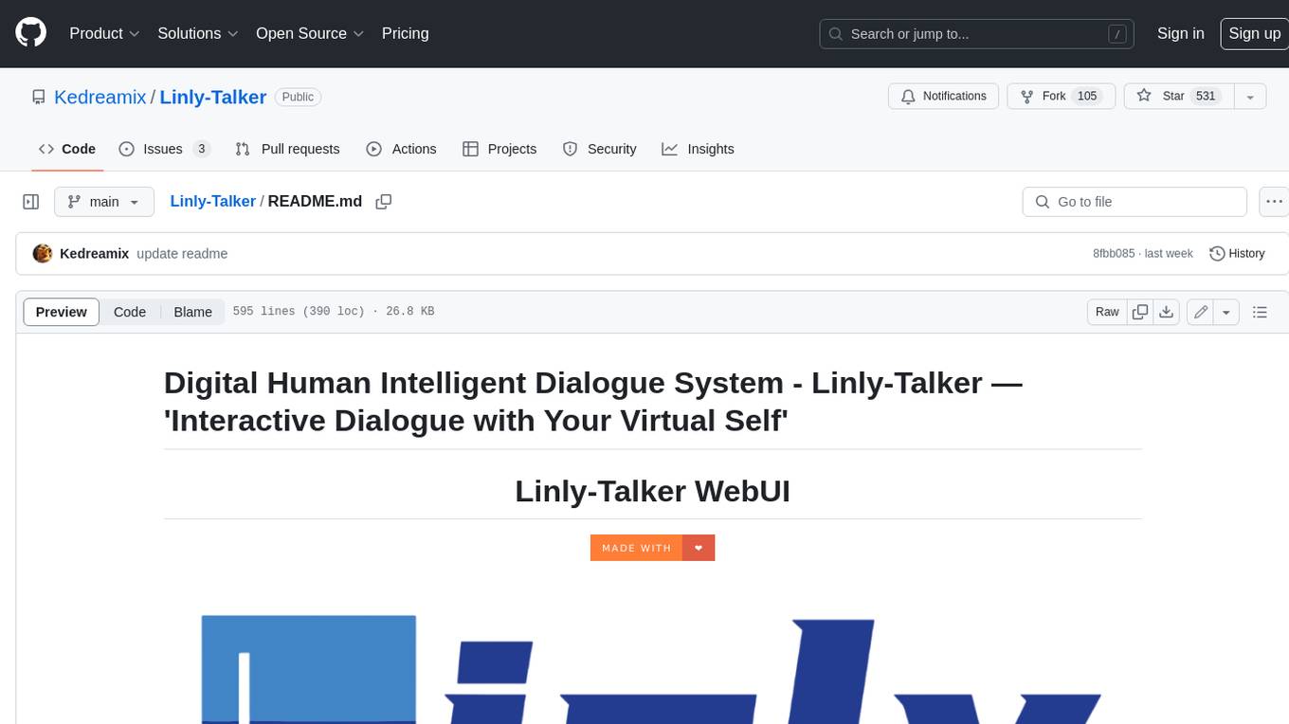Switch to the Actions tab

[401, 149]
